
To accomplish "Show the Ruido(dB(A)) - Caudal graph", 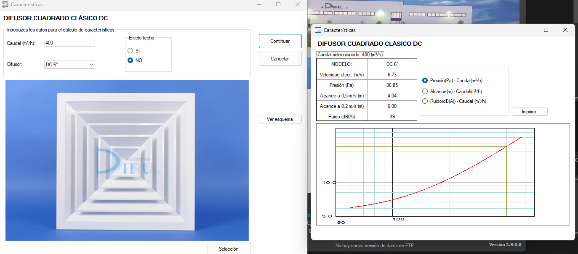I will click(x=425, y=101).
